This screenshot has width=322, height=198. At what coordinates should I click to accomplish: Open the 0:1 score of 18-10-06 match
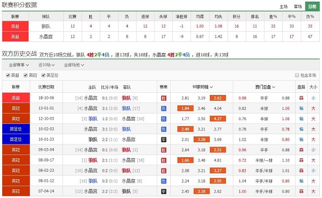pos(105,98)
